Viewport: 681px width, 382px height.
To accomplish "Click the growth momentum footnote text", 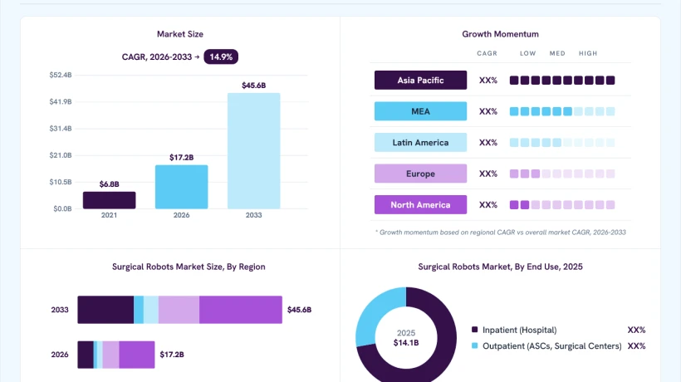I will (x=501, y=233).
